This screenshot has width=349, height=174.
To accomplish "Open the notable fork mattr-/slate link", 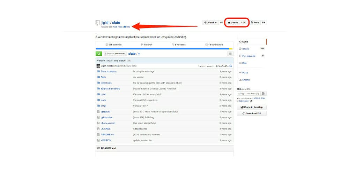I will click(118, 27).
